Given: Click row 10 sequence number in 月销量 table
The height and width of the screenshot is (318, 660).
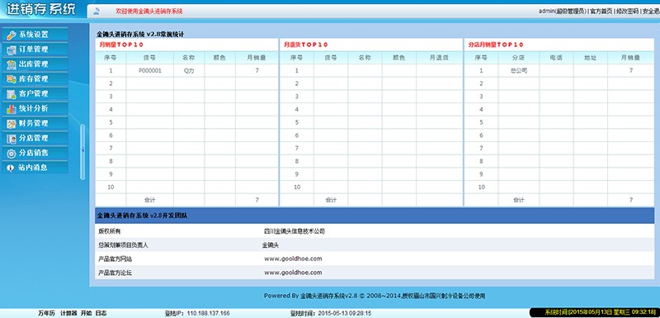Looking at the screenshot, I should click(111, 187).
